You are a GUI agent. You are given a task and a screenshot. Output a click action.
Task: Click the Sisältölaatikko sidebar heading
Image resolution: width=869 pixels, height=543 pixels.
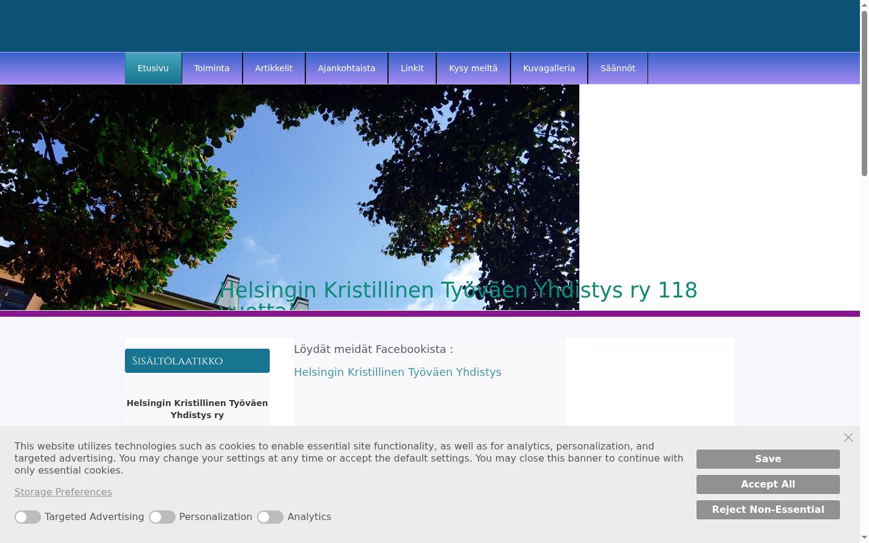tap(197, 361)
